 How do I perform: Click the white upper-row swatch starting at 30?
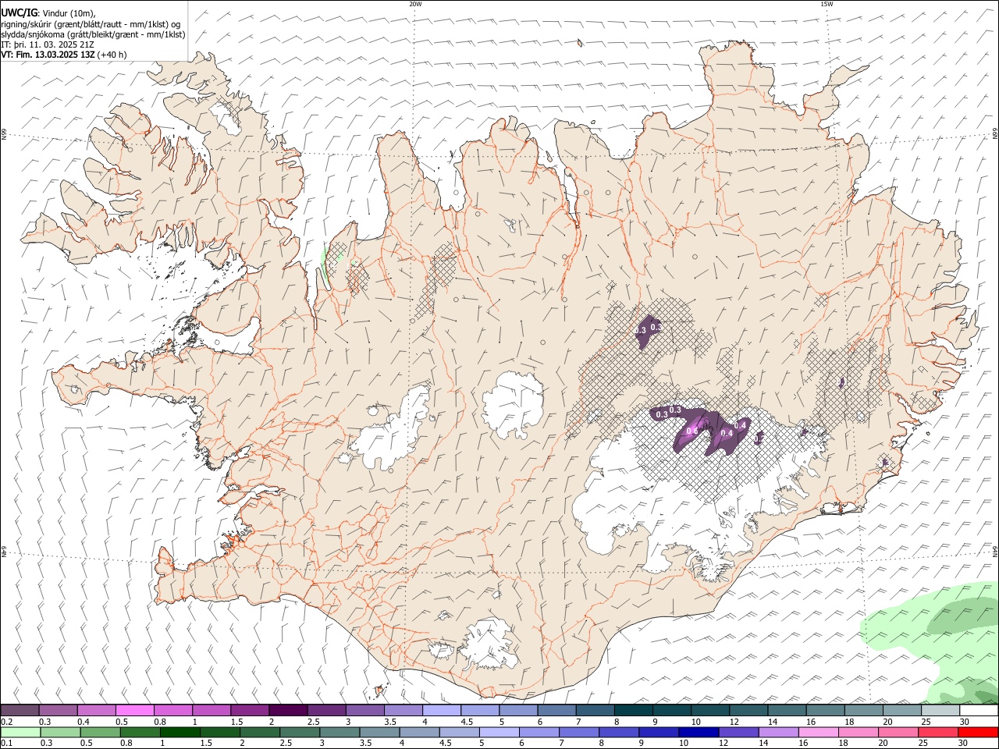[x=978, y=711]
